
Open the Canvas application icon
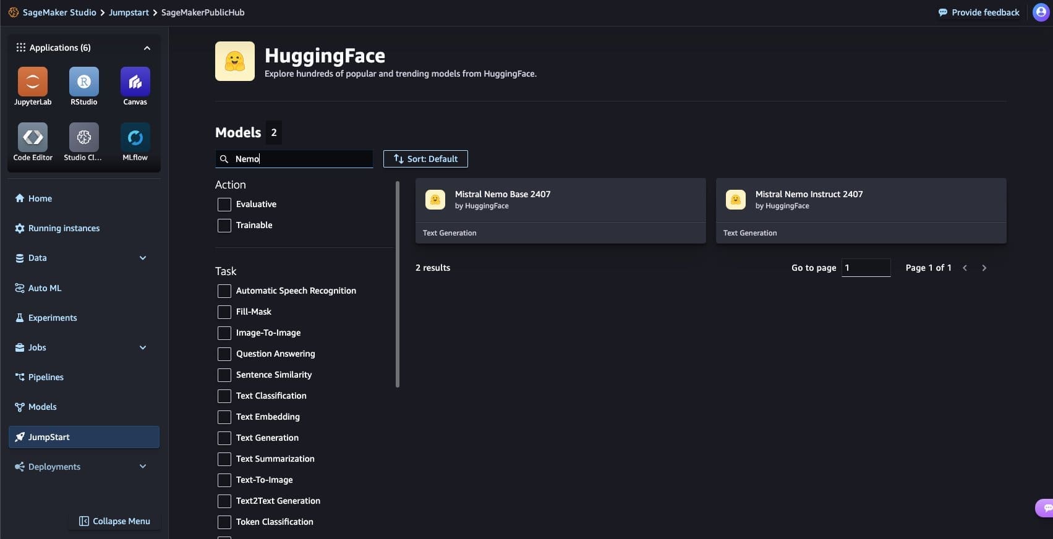[135, 82]
